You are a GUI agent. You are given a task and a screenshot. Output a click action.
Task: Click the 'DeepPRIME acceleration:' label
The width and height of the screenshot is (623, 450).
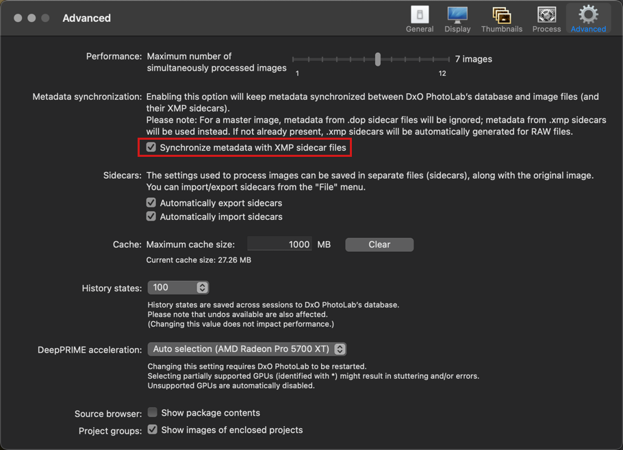click(90, 350)
